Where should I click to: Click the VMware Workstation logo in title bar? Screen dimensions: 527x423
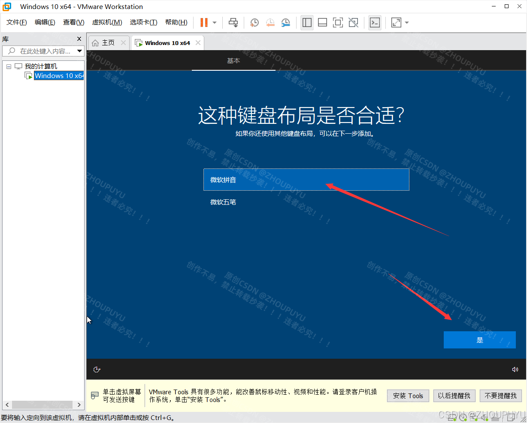pyautogui.click(x=7, y=6)
